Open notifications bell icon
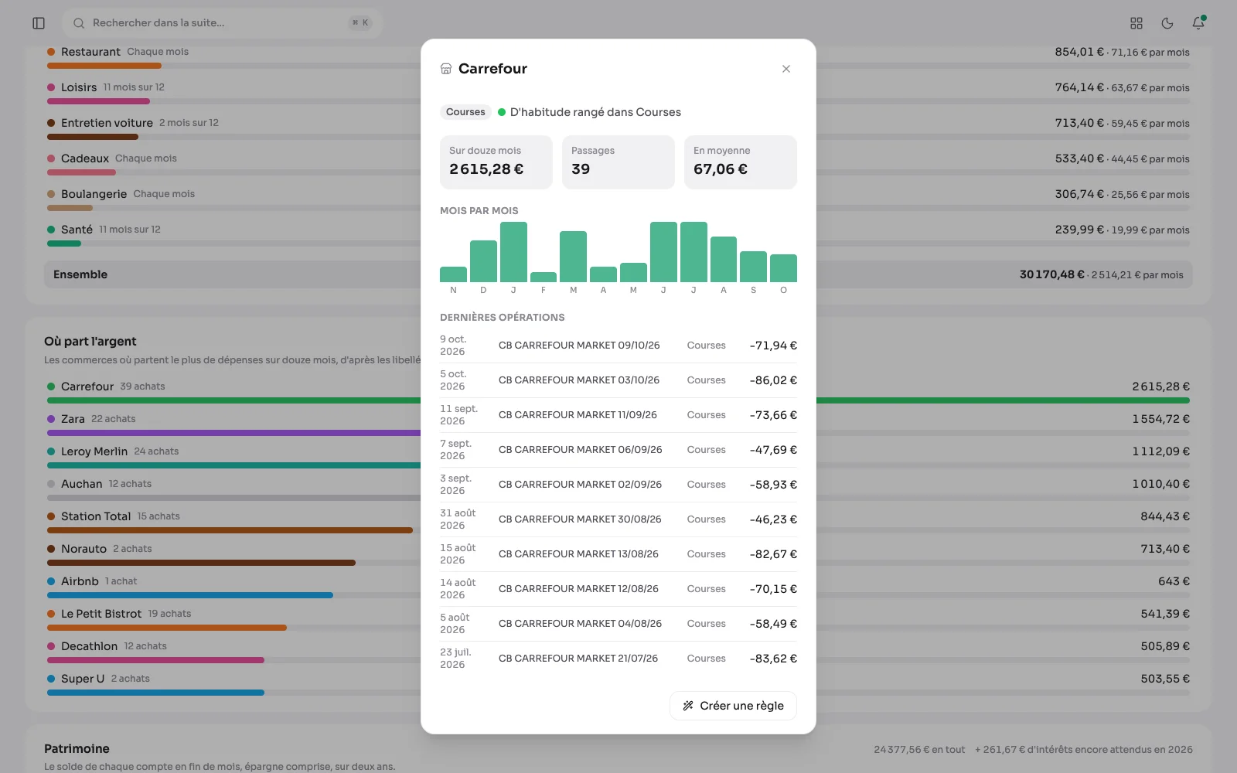 1198,23
